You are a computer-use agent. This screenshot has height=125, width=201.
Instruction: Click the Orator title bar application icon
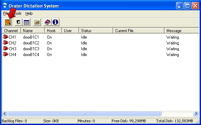coord(5,5)
